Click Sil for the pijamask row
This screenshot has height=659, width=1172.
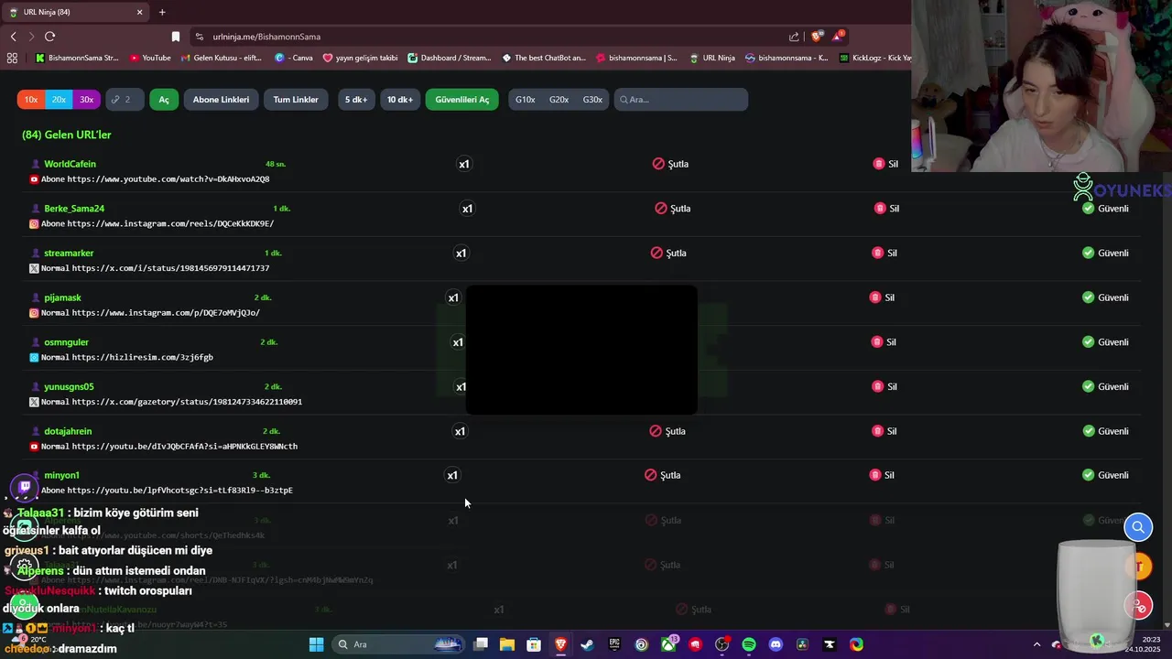(x=883, y=297)
